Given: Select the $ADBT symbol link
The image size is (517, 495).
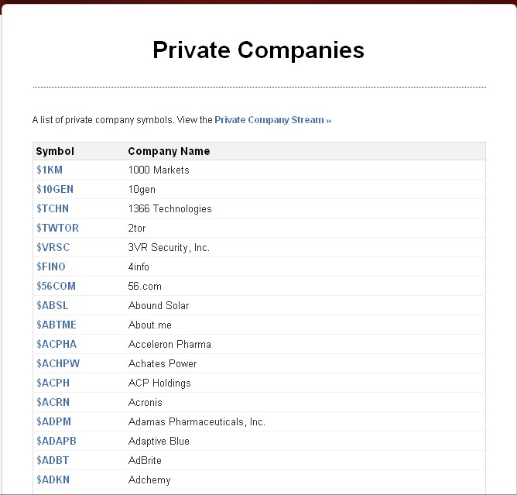Looking at the screenshot, I should click(52, 460).
